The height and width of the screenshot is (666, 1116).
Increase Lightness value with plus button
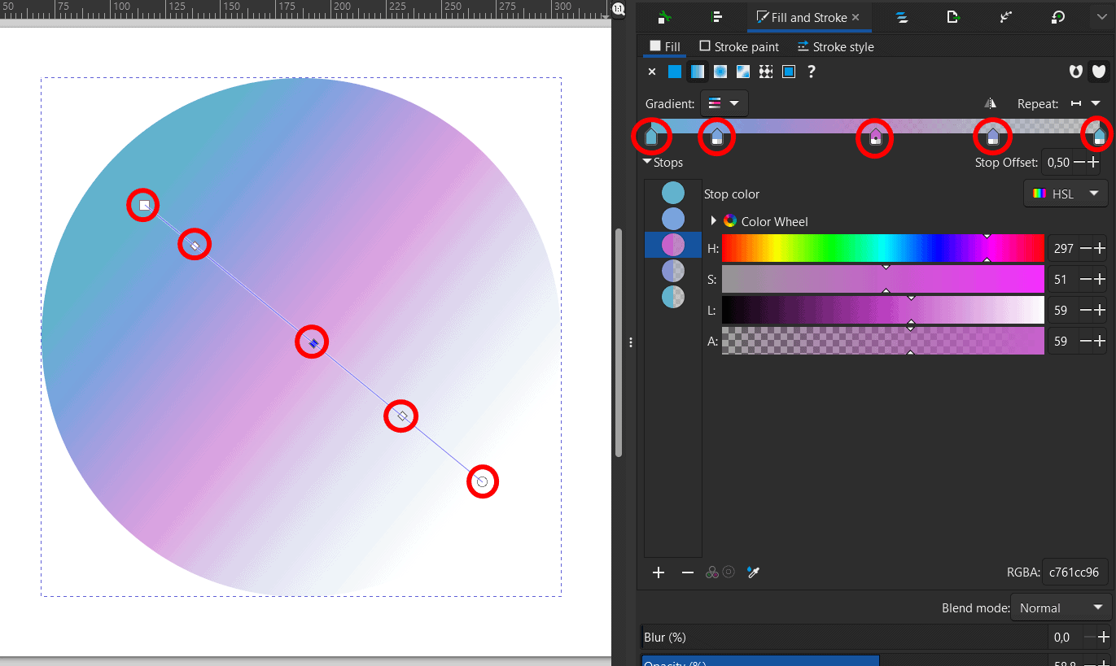tap(1100, 310)
